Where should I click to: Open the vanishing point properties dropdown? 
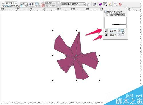point(73,4)
